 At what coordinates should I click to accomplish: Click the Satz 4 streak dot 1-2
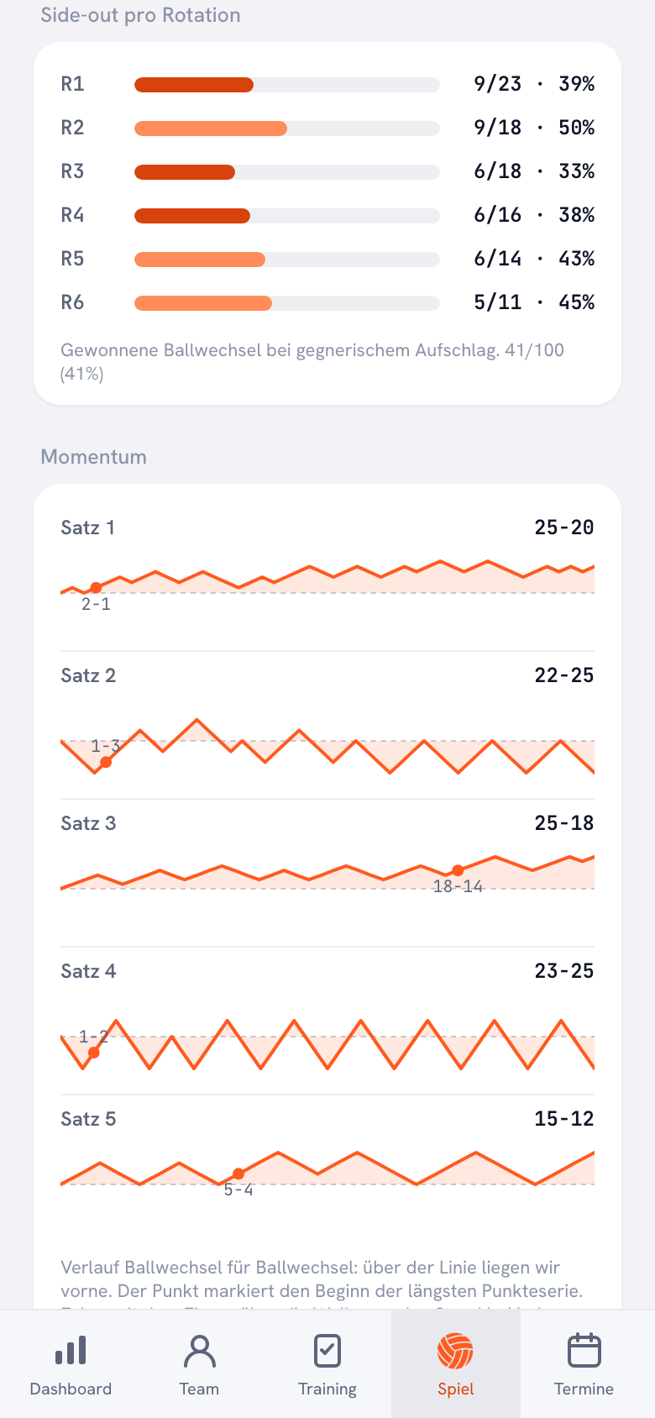coord(94,1052)
